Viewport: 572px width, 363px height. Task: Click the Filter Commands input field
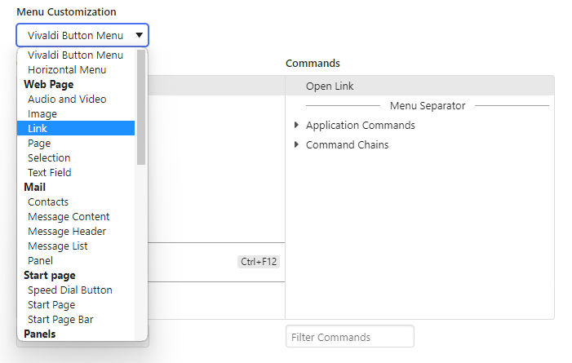pos(350,337)
